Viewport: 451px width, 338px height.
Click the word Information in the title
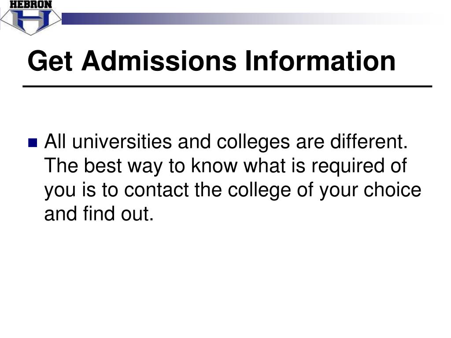pyautogui.click(x=320, y=61)
